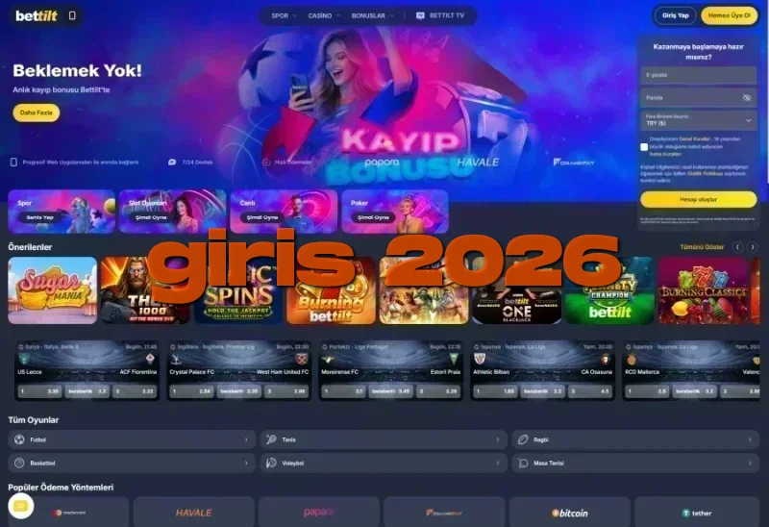Open the mobile app icon beside logo

click(73, 15)
